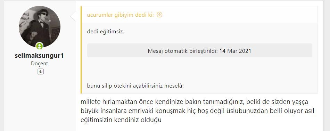Viewport: 330px width, 131px height.
Task: Click the green online status badge
Action: pos(39,46)
